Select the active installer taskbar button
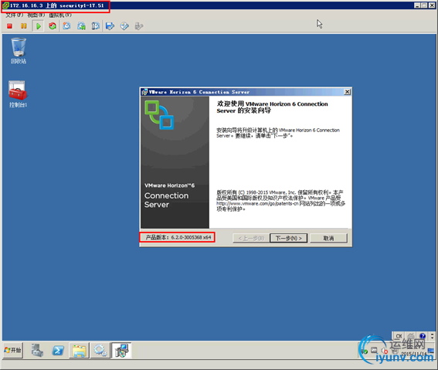The width and height of the screenshot is (438, 370). click(121, 350)
